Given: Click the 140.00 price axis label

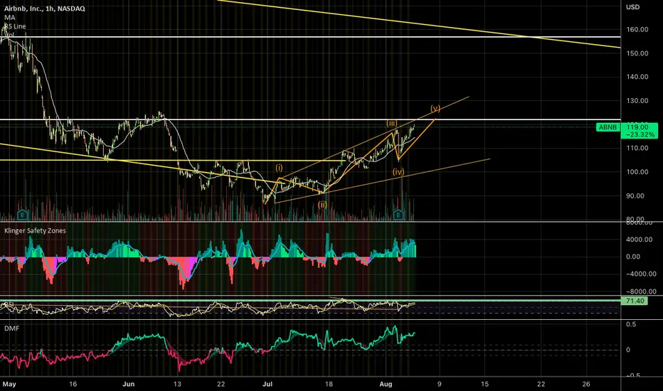Looking at the screenshot, I should click(x=637, y=77).
